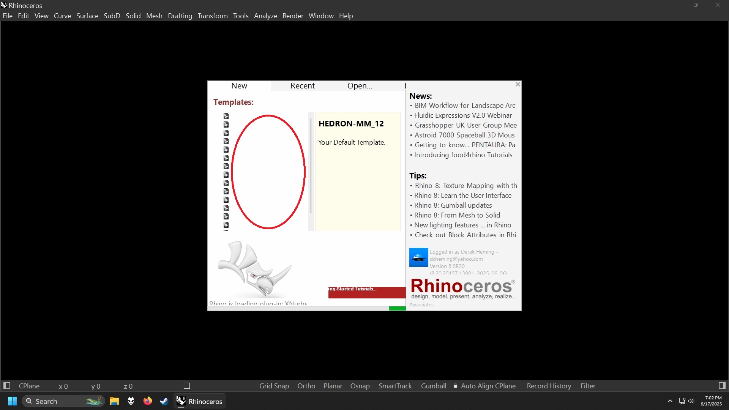Screen dimensions: 729x410
Task: Toggle SmartTrack
Action: [x=395, y=386]
